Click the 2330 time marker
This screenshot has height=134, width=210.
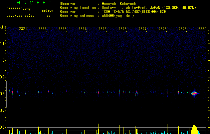tap(202, 29)
